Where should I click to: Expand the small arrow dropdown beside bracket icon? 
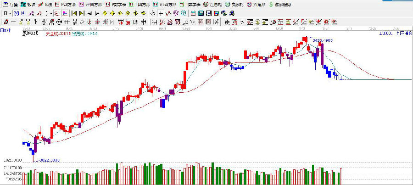point(51,13)
